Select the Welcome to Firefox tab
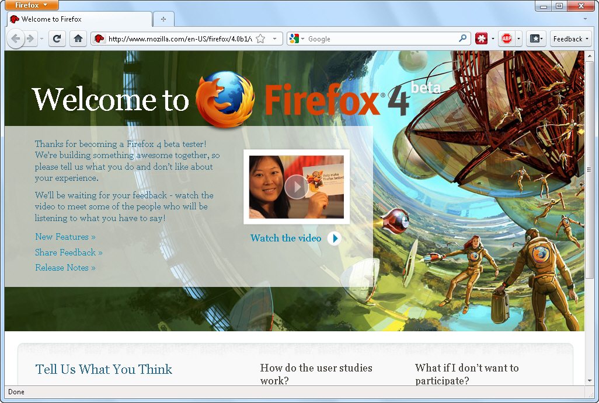Screen dimensions: 599x403 pos(79,19)
